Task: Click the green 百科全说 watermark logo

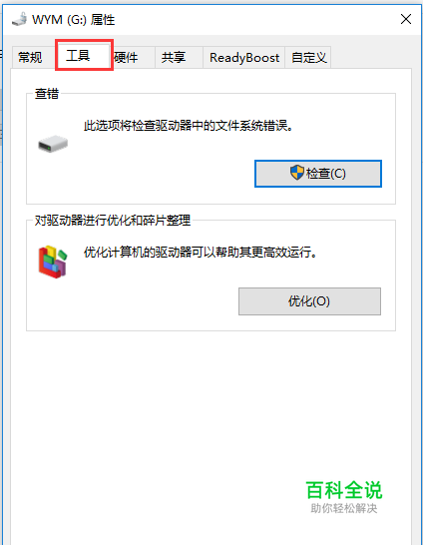Action: click(344, 490)
